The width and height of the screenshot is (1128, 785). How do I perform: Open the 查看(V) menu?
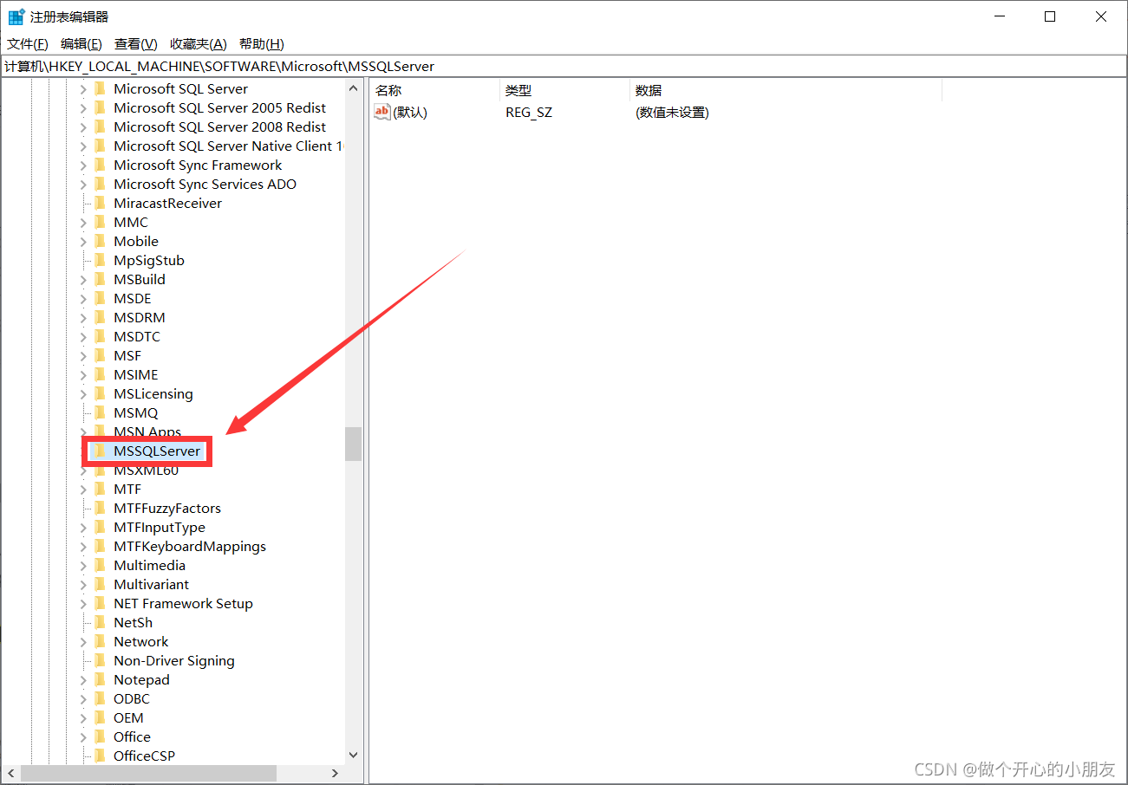coord(136,44)
